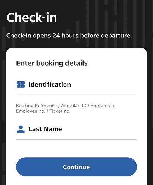Click the "Air Canada" hint words

(x=102, y=106)
